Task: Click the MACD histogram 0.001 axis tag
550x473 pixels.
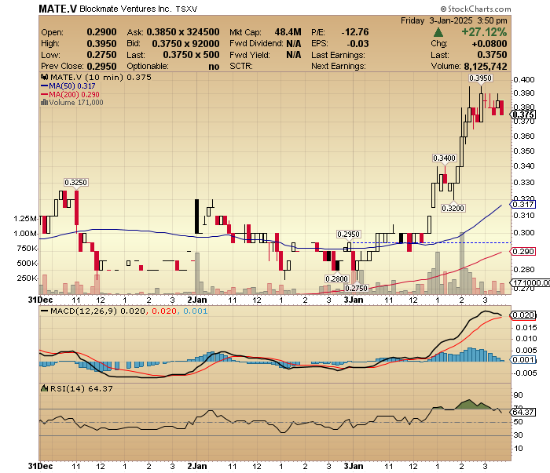Action: tap(523, 359)
